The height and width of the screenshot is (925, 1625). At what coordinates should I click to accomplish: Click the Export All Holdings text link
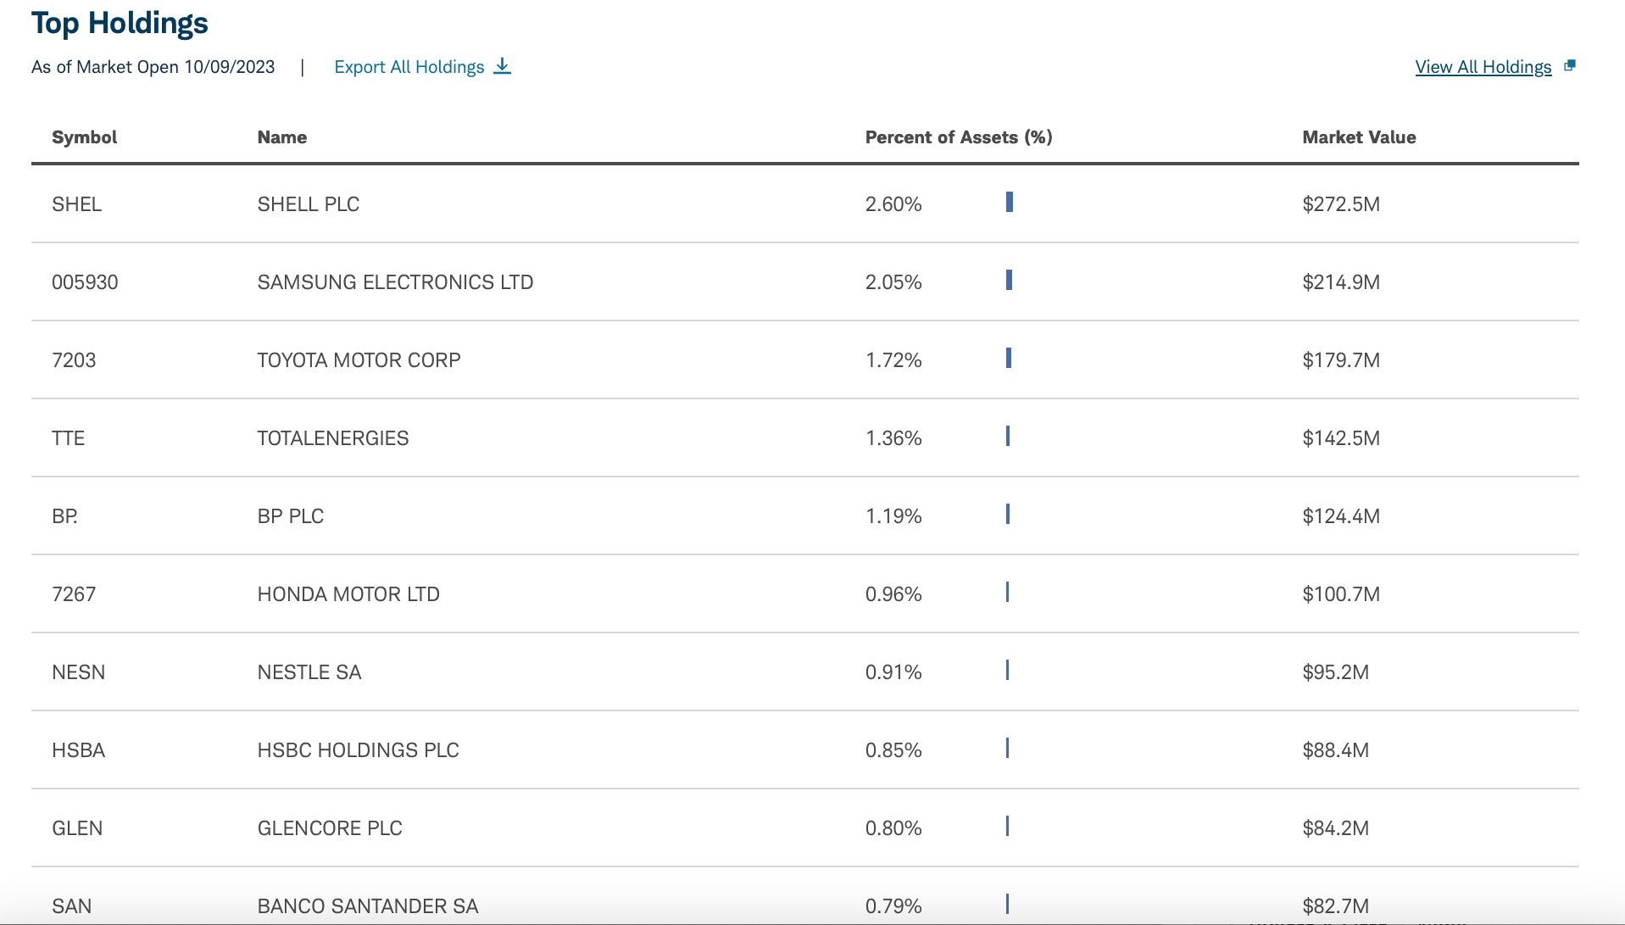[x=409, y=67]
